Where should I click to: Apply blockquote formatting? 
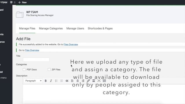(67, 81)
